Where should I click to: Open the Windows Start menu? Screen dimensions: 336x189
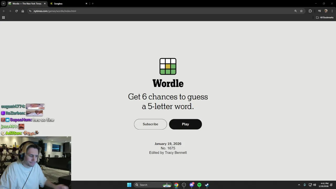129,185
